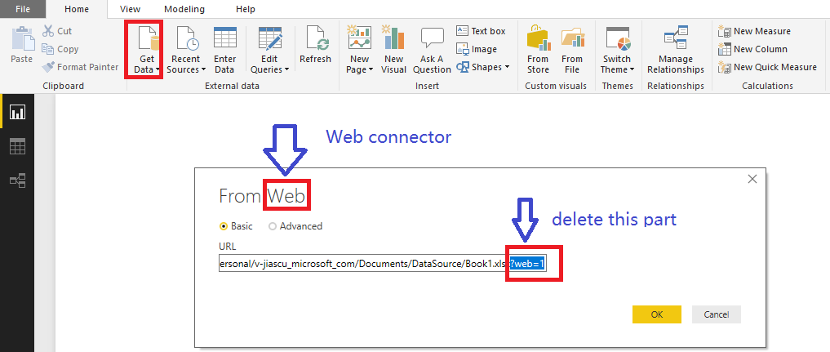Open the Switch Theme dropdown
The image size is (830, 352).
(x=617, y=69)
